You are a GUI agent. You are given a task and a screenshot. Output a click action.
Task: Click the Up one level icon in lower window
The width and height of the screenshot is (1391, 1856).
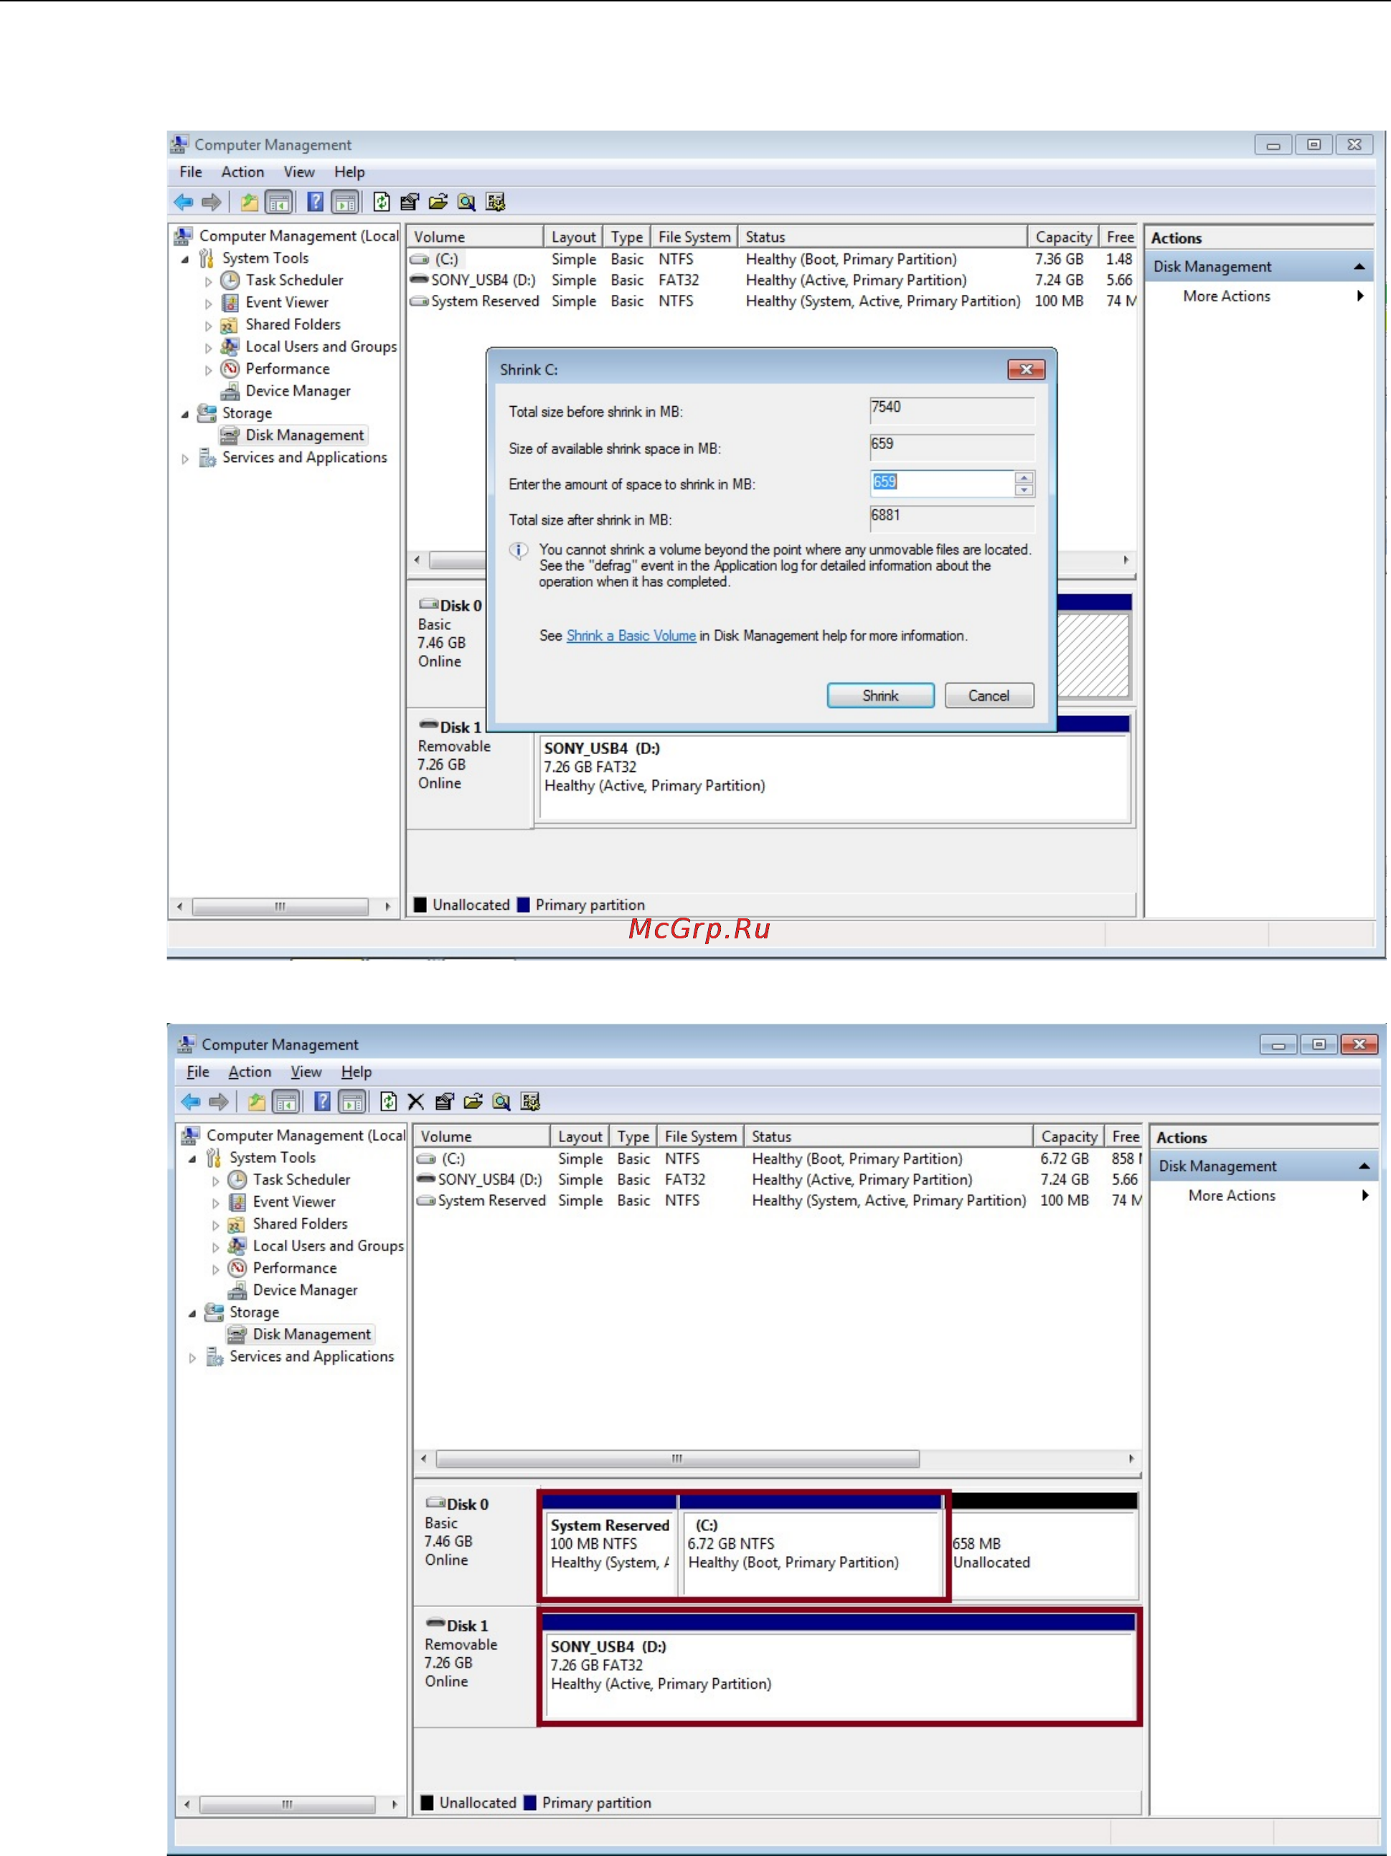point(257,1102)
